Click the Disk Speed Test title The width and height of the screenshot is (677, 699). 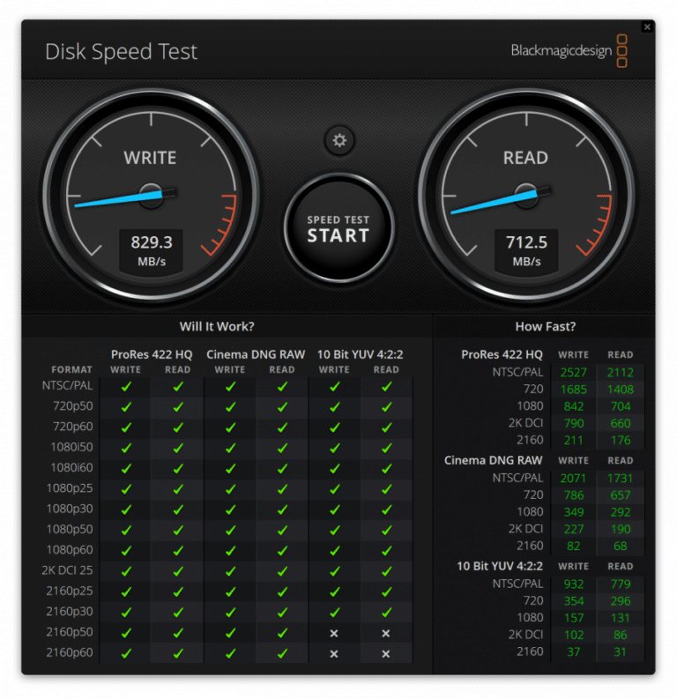(122, 52)
